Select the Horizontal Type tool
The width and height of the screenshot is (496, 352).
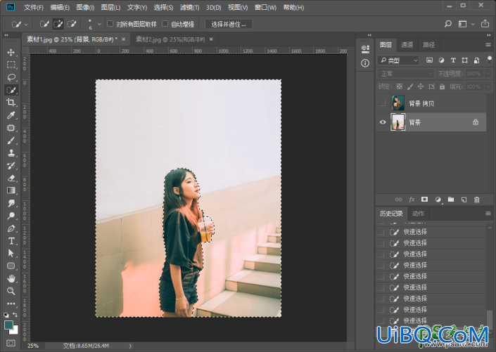click(11, 241)
